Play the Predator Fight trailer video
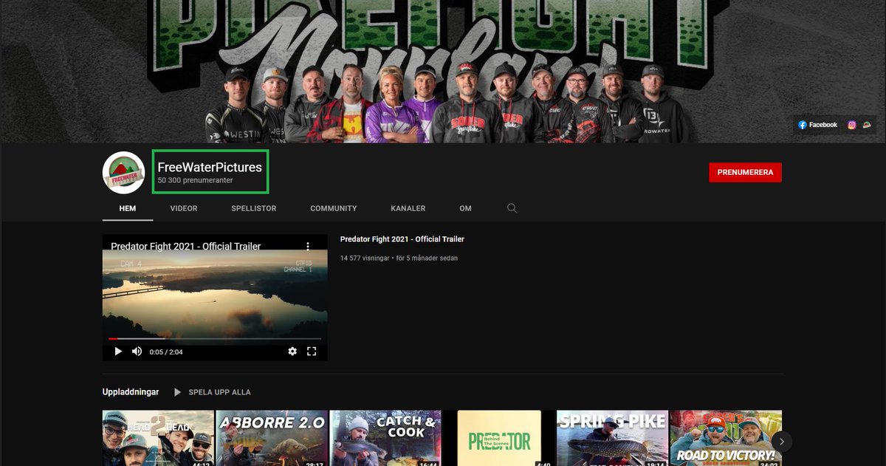Viewport: 886px width, 466px height. pos(117,352)
